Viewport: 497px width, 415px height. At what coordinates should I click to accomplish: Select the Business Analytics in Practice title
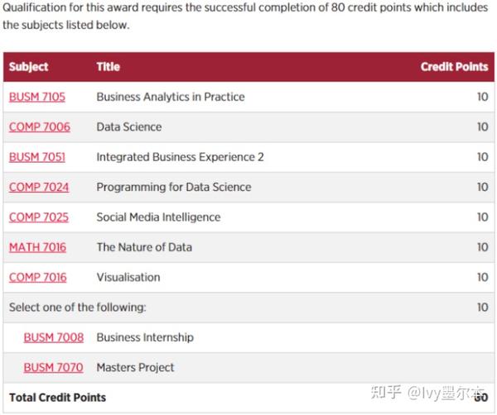click(x=171, y=97)
